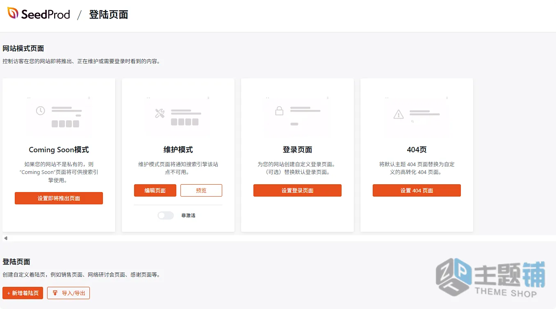Click description text starting 控制访客在您的网站
This screenshot has height=309, width=556.
[81, 62]
